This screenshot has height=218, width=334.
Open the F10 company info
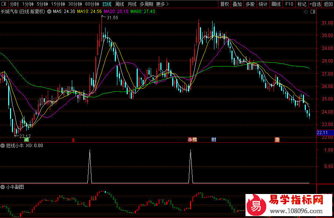click(x=289, y=4)
